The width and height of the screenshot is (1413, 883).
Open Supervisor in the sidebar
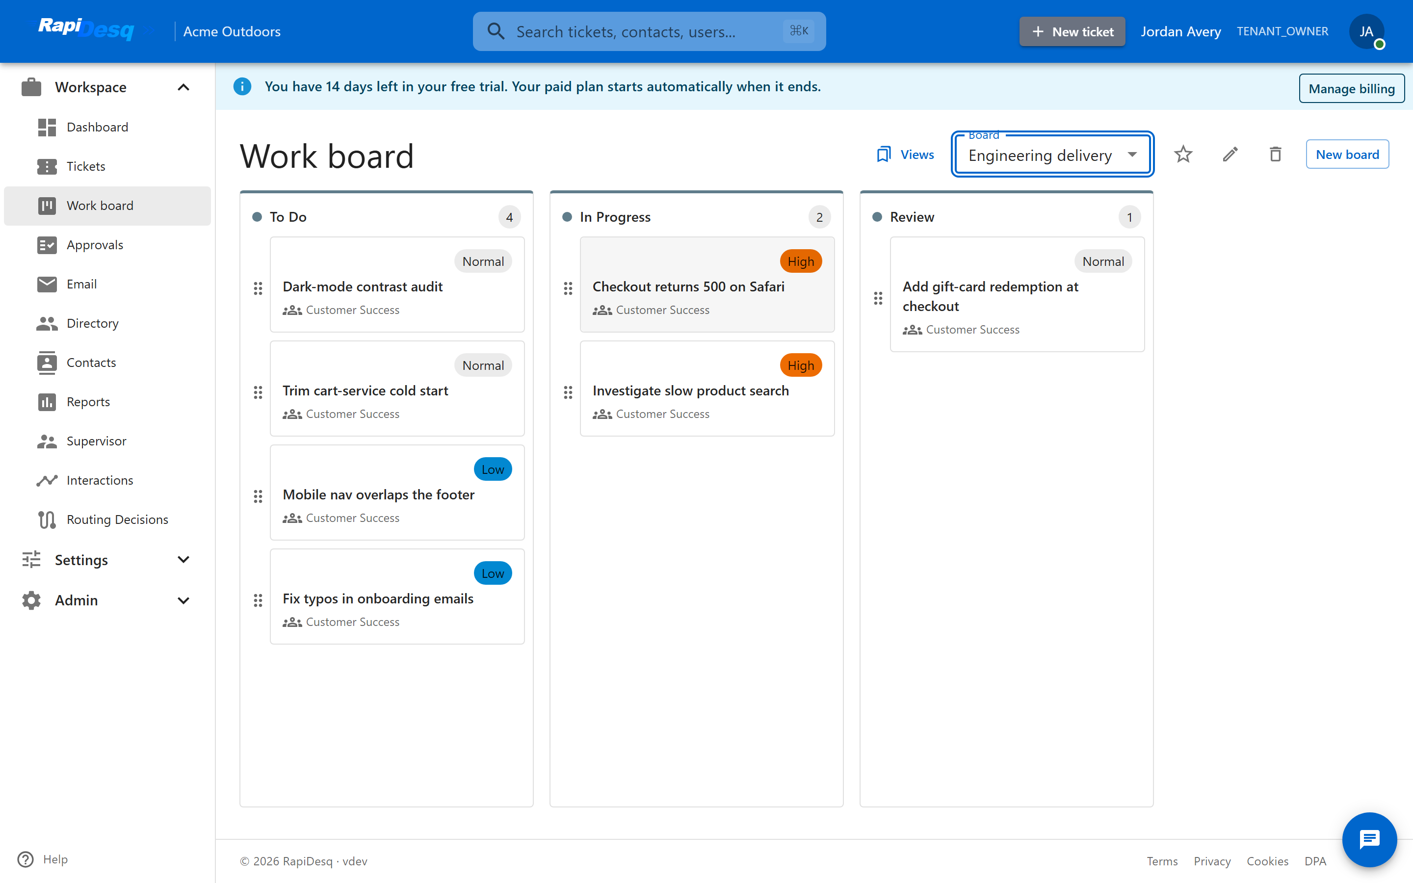(x=107, y=441)
